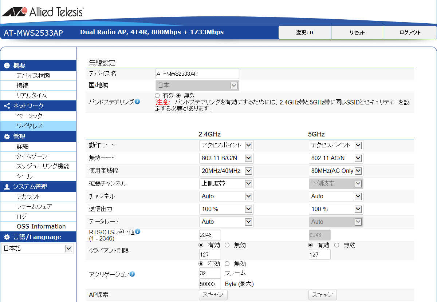The width and height of the screenshot is (437, 302).
Task: Click the Allied Telesis logo
Action: [43, 12]
